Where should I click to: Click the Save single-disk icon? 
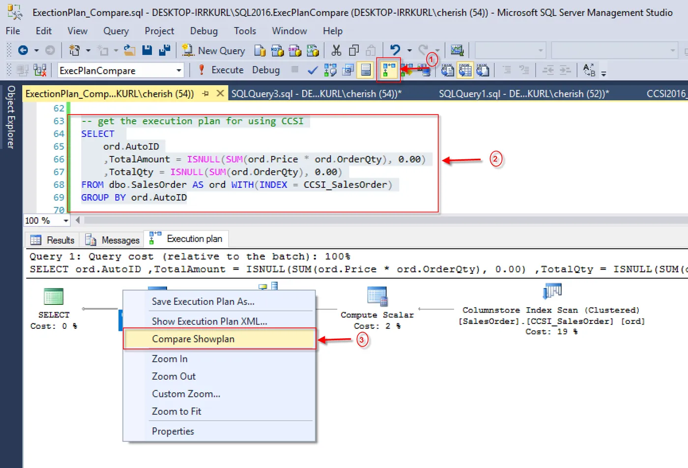(147, 50)
